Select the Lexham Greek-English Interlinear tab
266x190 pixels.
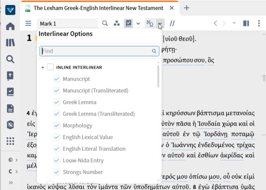point(98,8)
